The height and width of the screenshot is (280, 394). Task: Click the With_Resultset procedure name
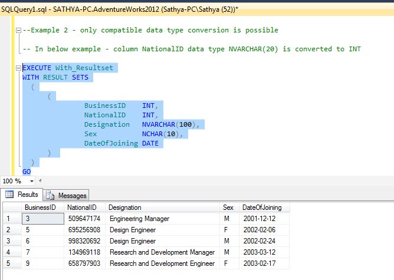84,68
